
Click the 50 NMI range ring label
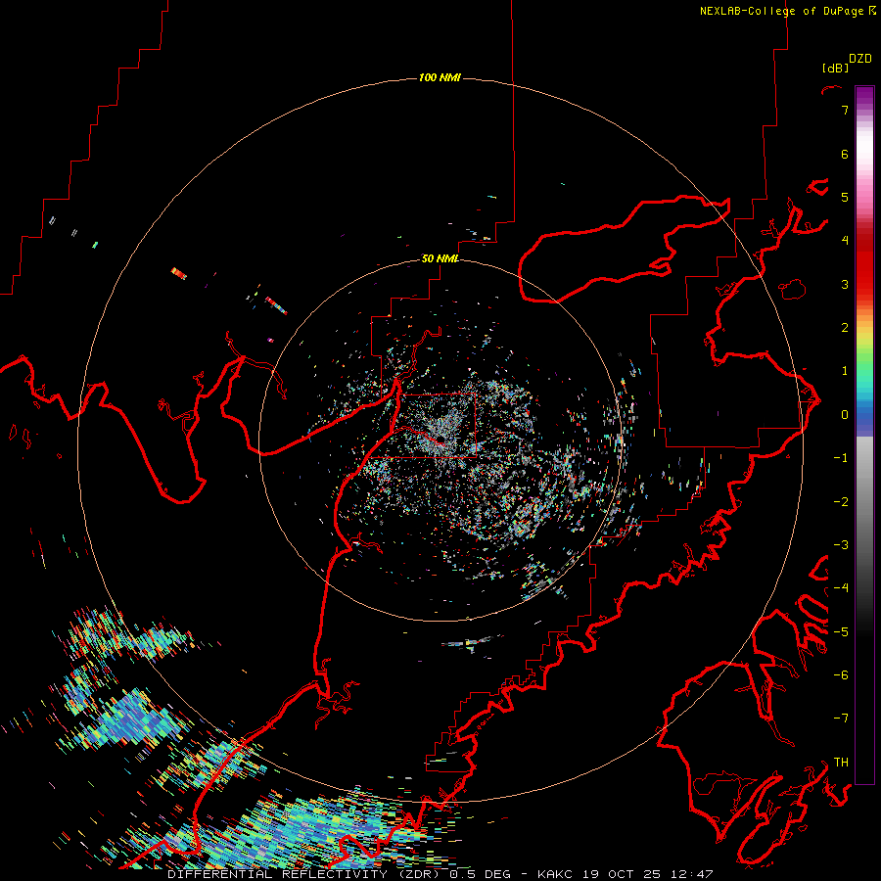(440, 258)
